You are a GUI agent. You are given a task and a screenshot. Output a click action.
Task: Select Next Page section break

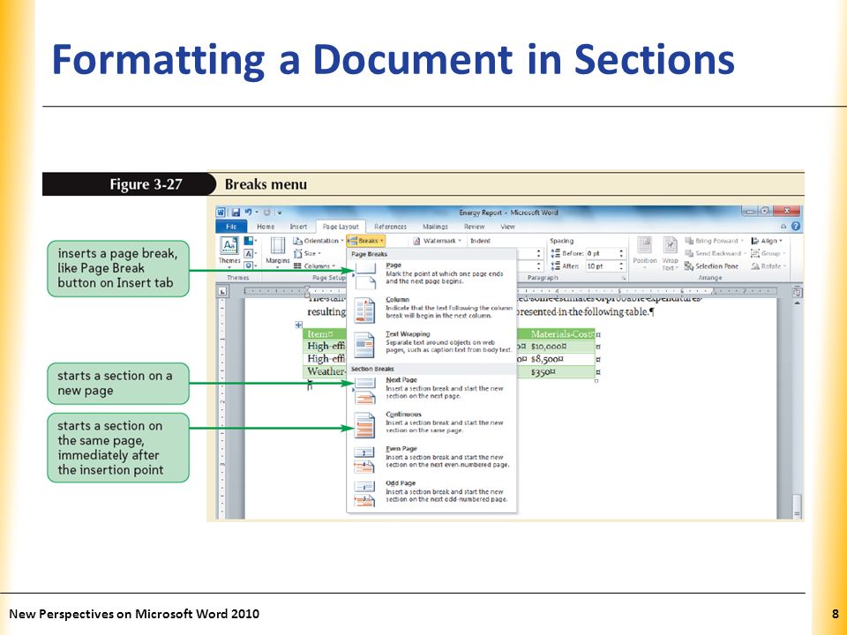(x=431, y=391)
